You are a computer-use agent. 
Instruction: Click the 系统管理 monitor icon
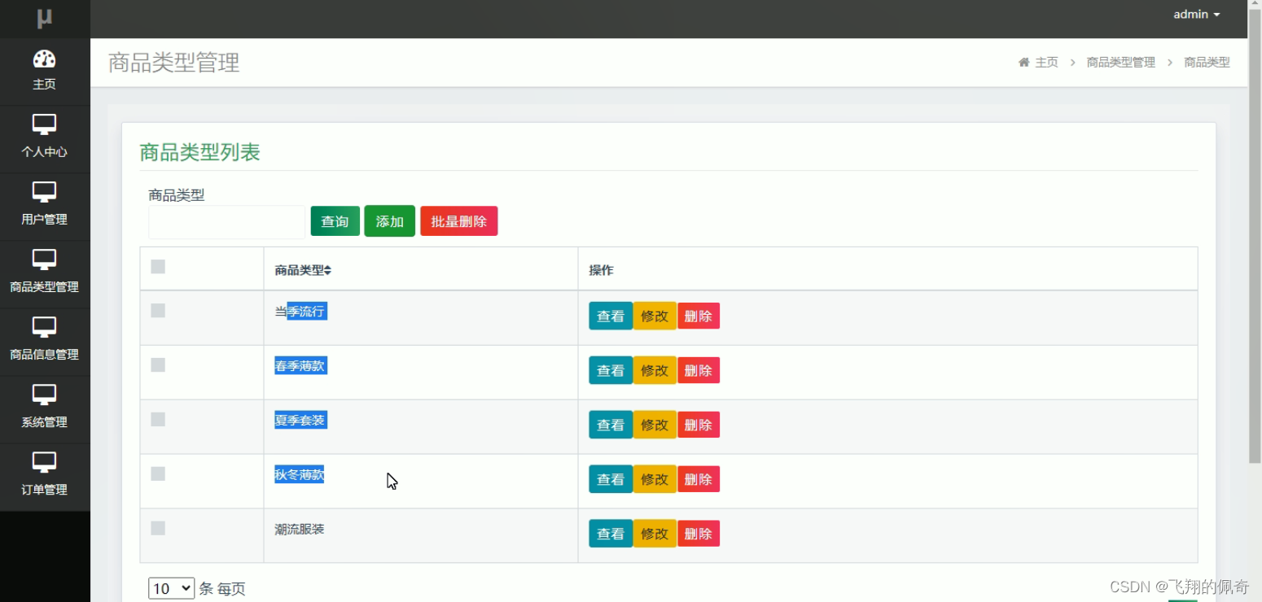pyautogui.click(x=44, y=395)
